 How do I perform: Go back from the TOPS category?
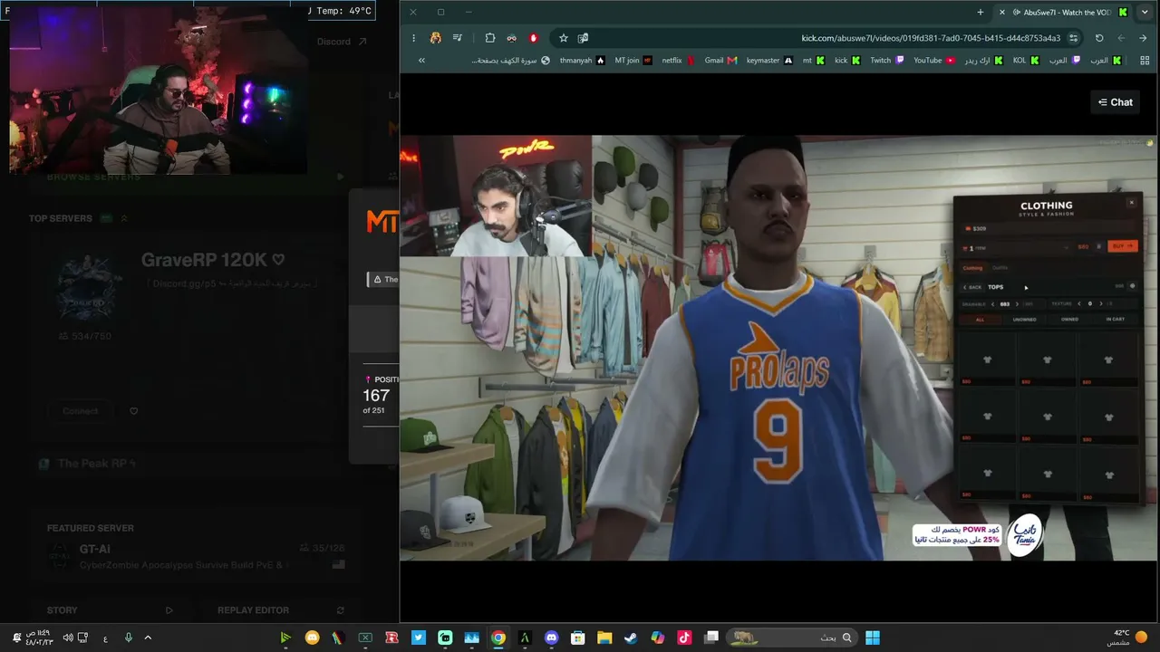(x=972, y=287)
